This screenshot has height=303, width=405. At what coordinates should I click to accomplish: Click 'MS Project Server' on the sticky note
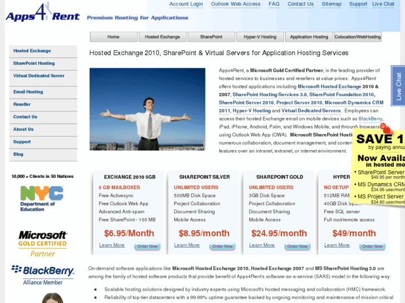[x=380, y=196]
